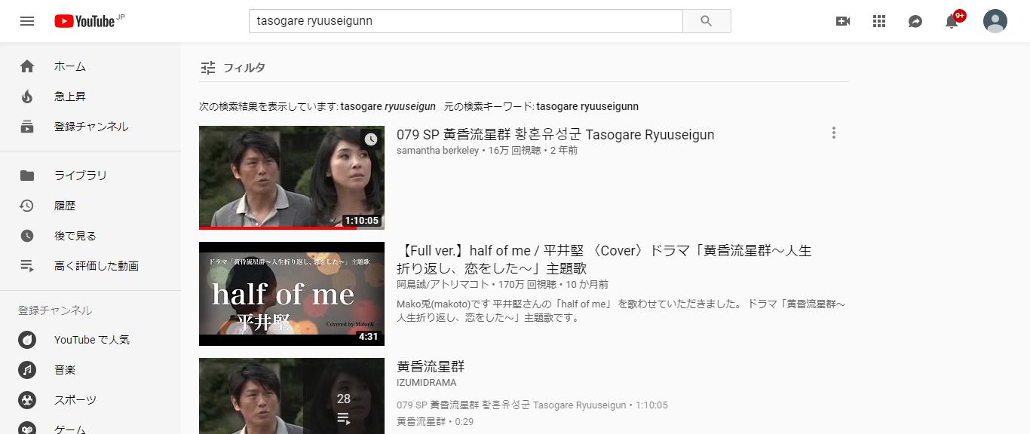
Task: Open 高く評価した動画 in the sidebar
Action: point(90,266)
